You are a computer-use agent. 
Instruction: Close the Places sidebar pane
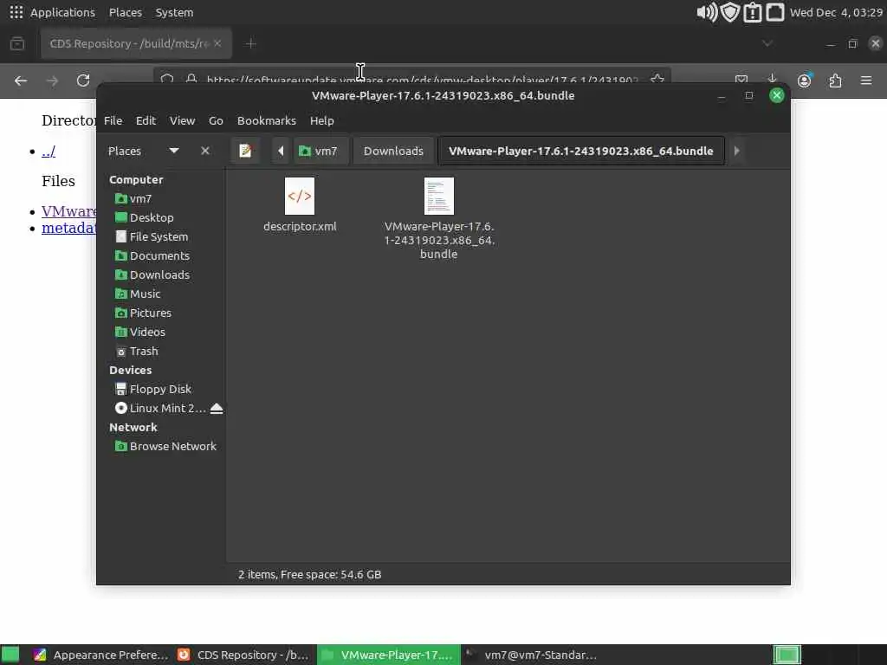pos(204,151)
